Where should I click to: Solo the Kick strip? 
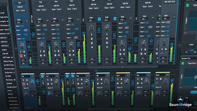23,80
